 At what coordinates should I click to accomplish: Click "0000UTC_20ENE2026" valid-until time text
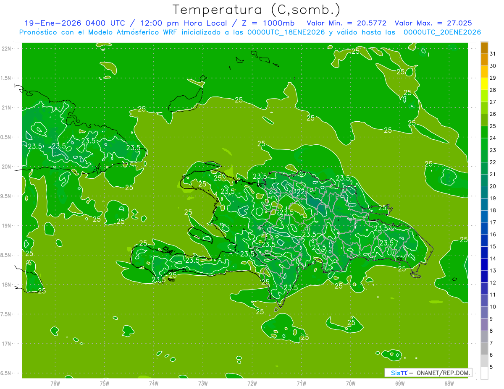[442, 32]
